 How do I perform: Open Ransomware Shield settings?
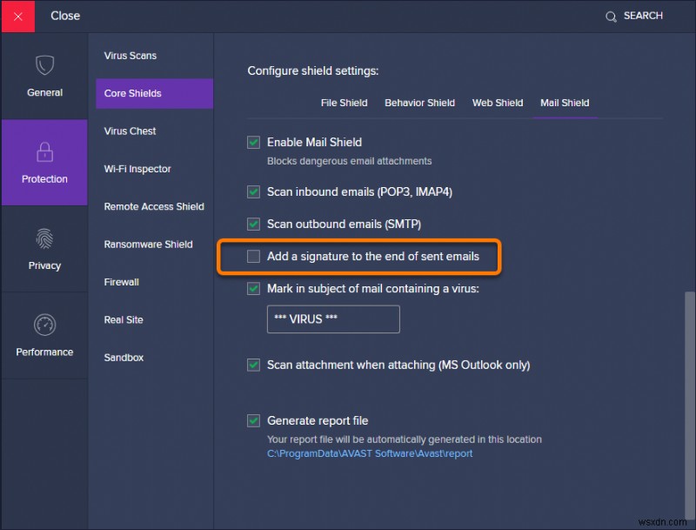pyautogui.click(x=150, y=245)
